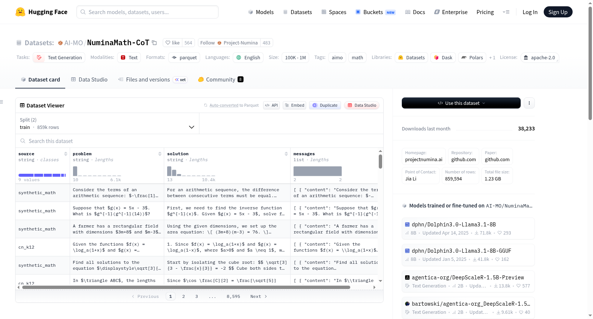Like the dataset with the heart button
593x319 pixels.
click(x=172, y=43)
